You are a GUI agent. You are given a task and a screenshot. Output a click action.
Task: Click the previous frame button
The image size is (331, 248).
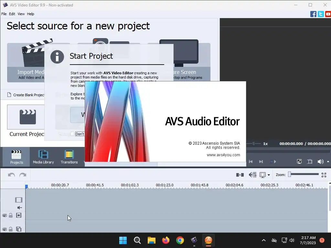point(251,162)
